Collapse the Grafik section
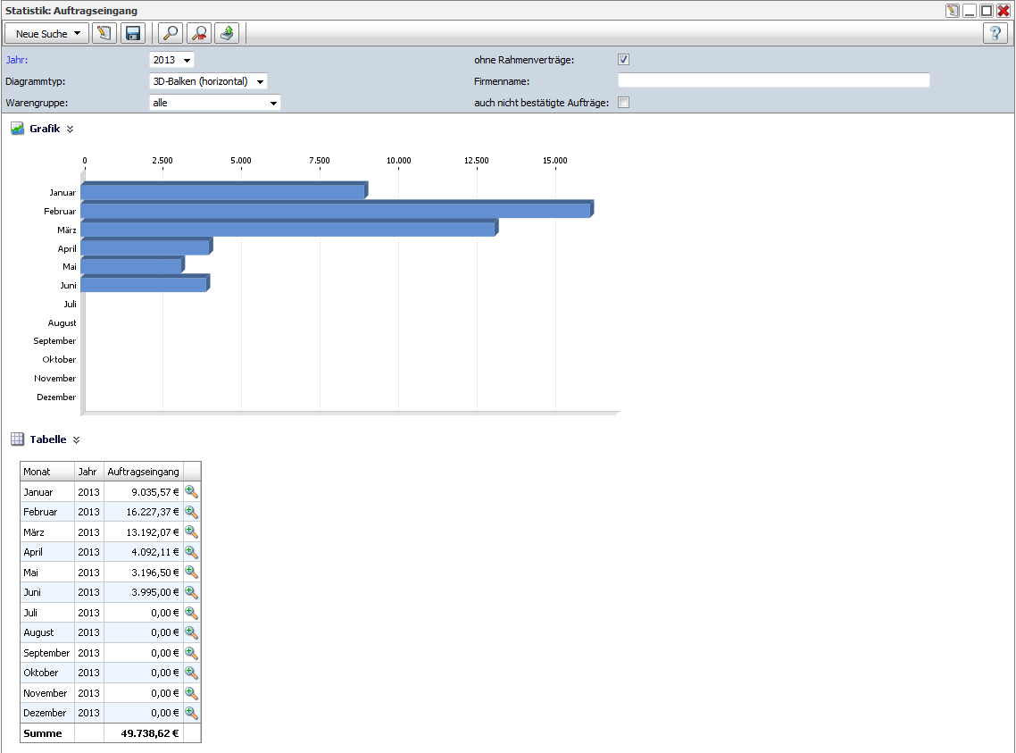This screenshot has width=1016, height=753. (71, 129)
